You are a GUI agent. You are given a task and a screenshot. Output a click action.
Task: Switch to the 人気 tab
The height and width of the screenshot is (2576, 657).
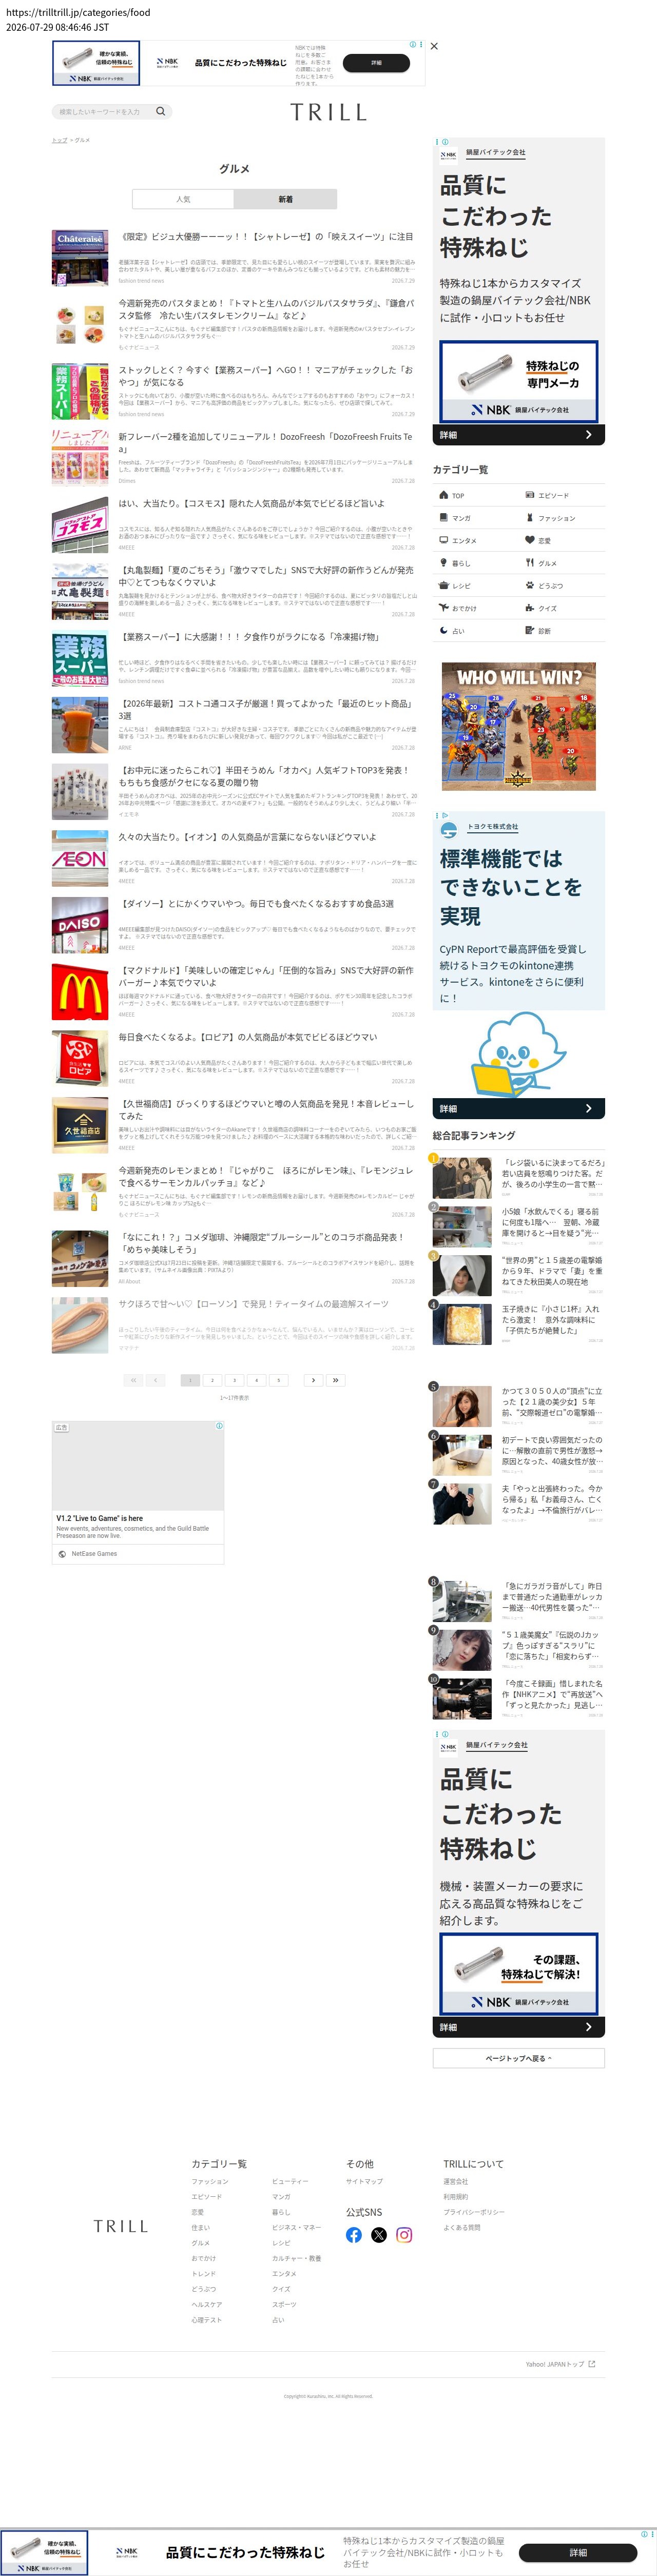(x=183, y=199)
